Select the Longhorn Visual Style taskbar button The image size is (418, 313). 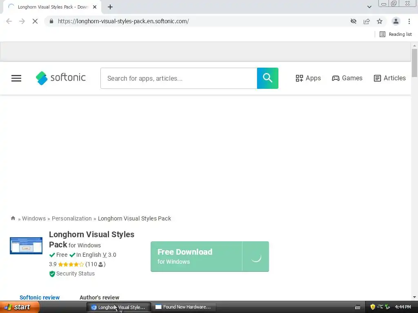click(119, 307)
